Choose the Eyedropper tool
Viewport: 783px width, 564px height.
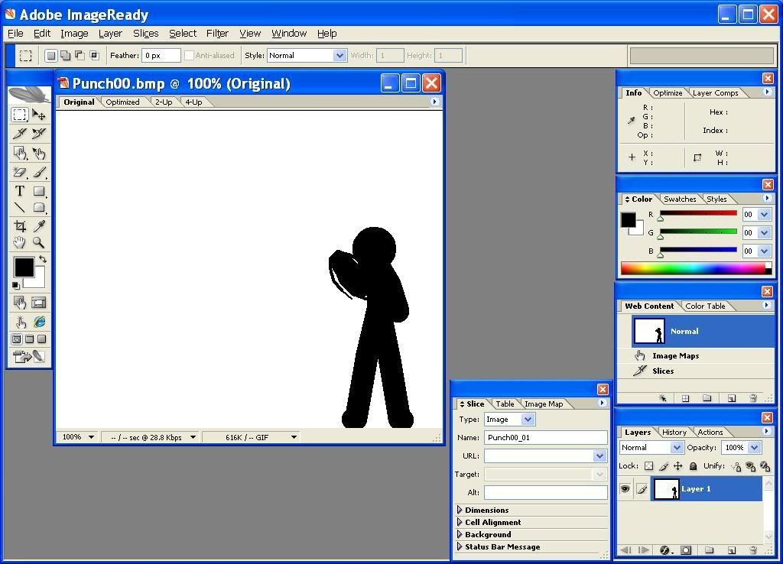click(39, 226)
